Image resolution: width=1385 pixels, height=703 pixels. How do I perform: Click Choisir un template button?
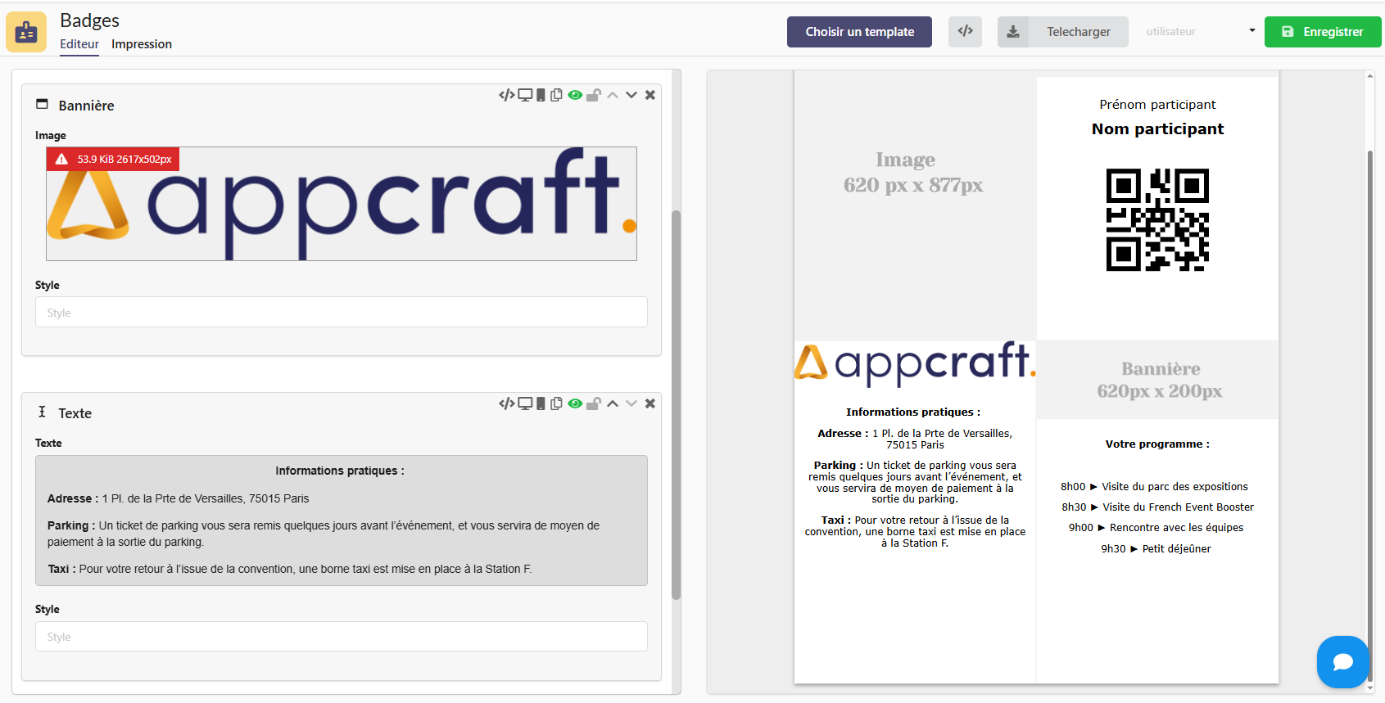coord(859,32)
